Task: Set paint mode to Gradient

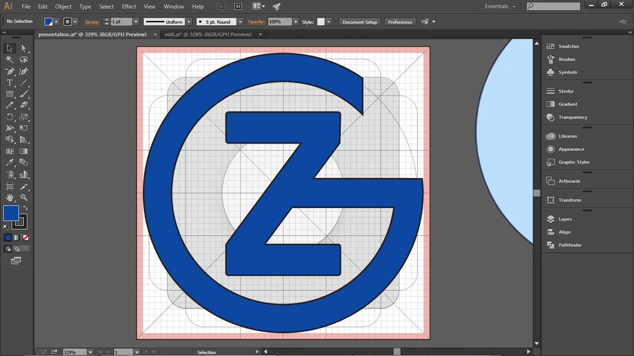Action: 17,237
